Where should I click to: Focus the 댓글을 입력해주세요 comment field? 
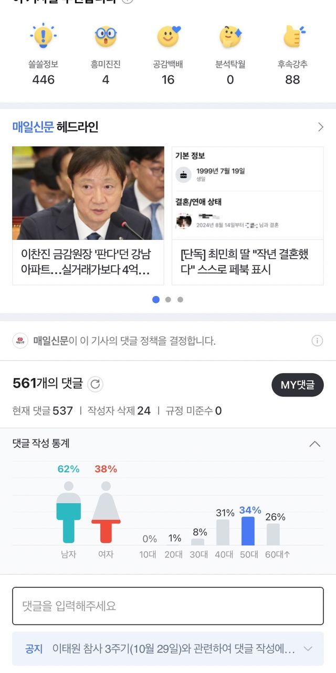[x=168, y=606]
